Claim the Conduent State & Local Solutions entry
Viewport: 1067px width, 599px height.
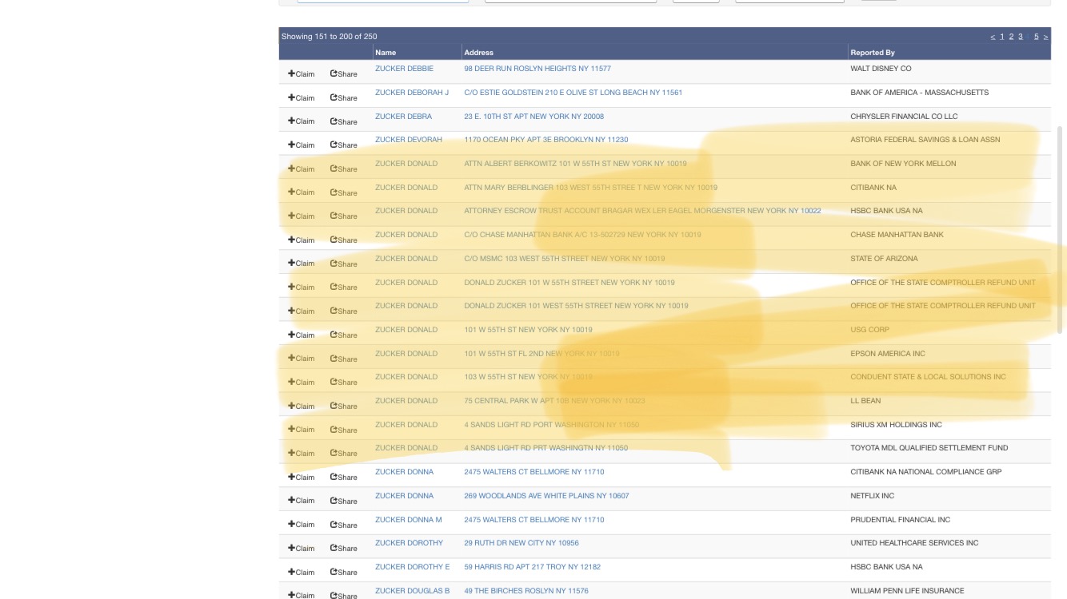click(x=302, y=382)
